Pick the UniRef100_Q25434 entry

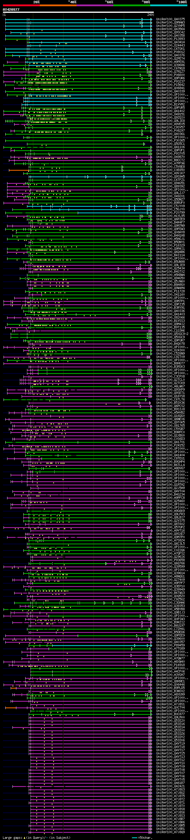(170, 268)
